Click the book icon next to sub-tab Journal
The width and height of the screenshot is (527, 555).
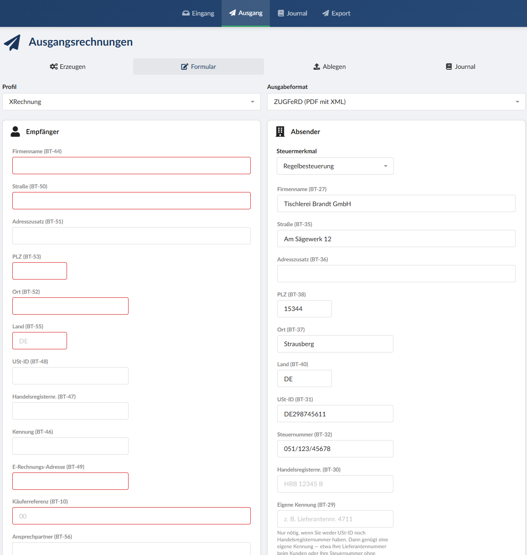(x=449, y=67)
